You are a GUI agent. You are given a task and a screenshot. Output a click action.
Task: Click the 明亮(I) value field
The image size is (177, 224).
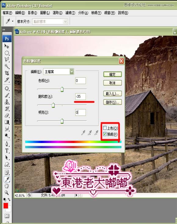81,112
